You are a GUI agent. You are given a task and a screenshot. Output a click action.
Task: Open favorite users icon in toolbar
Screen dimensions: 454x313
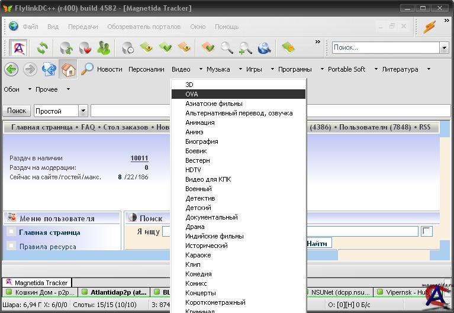coord(104,48)
